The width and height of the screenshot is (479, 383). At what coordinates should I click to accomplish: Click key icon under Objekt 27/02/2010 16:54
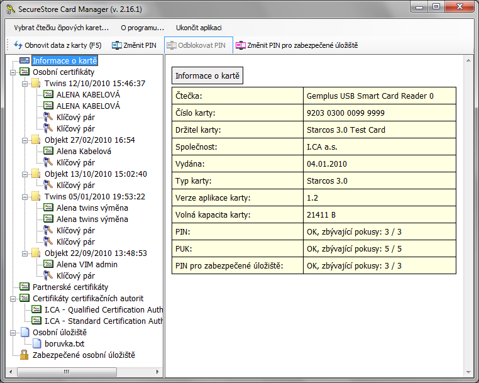coord(48,162)
